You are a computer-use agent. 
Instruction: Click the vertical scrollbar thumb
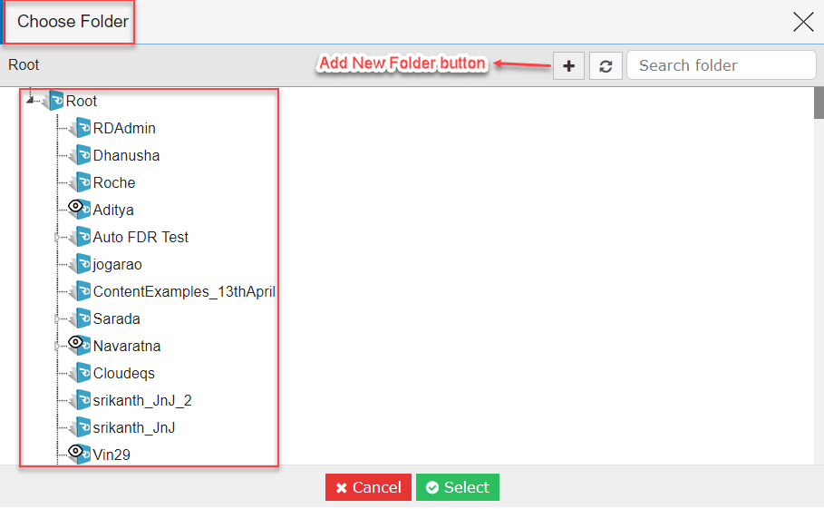tap(819, 103)
